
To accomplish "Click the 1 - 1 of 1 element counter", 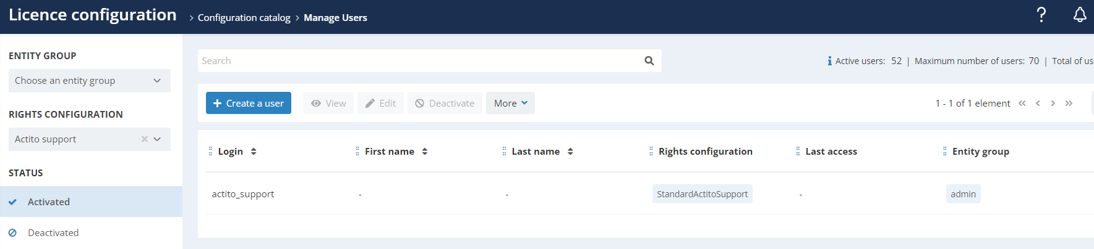I will point(973,103).
